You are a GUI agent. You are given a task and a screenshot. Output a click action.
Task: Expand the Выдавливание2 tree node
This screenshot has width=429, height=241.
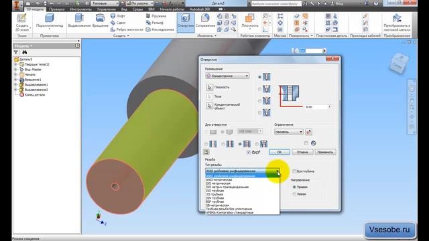pos(16,90)
